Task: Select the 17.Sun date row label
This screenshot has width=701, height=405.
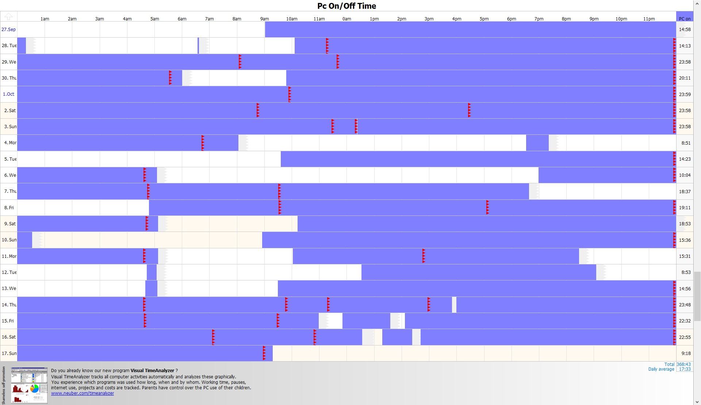Action: click(x=8, y=354)
